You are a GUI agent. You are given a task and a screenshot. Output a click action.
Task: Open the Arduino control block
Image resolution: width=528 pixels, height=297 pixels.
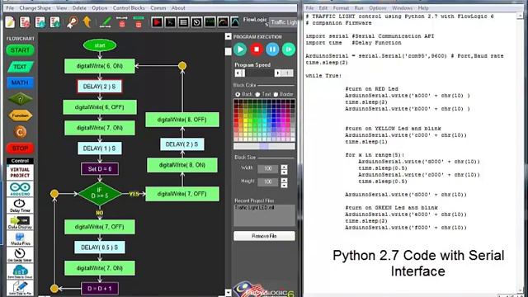20,189
